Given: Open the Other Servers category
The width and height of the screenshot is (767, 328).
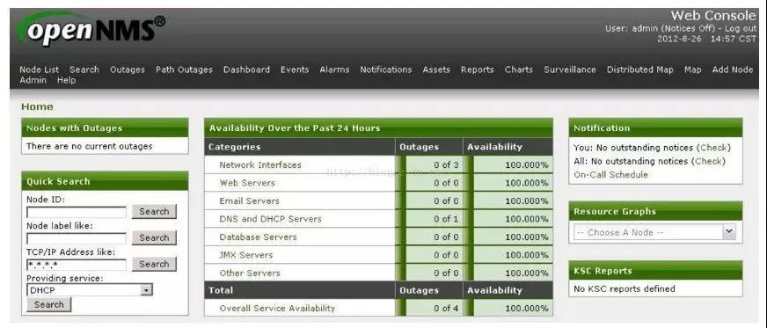Looking at the screenshot, I should tap(250, 273).
